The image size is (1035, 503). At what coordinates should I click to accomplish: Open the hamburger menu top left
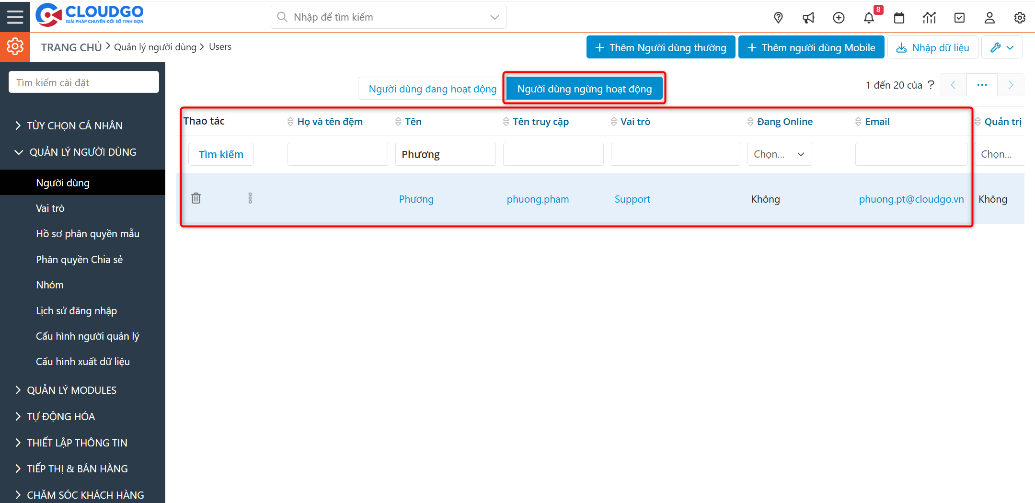pos(15,16)
